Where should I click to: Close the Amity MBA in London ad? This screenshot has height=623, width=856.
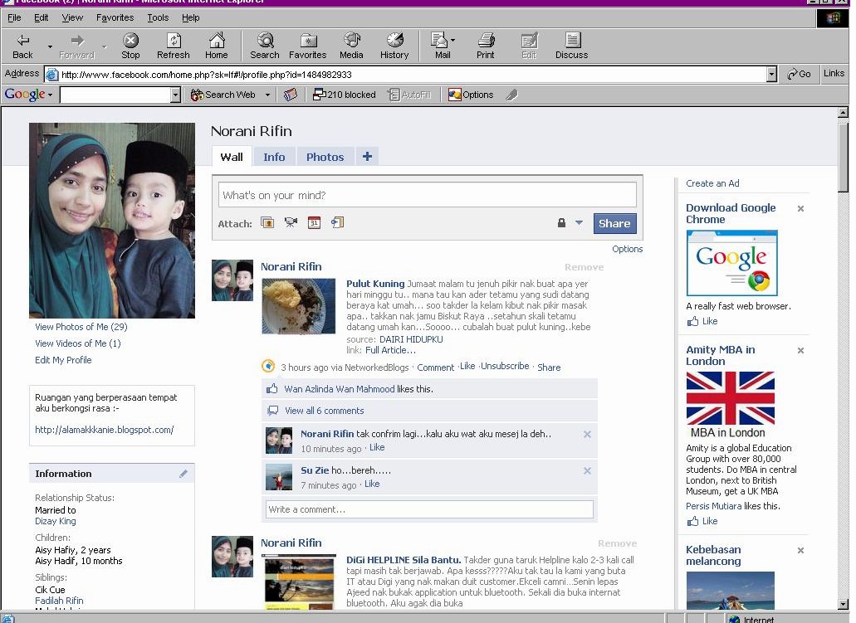click(x=801, y=350)
